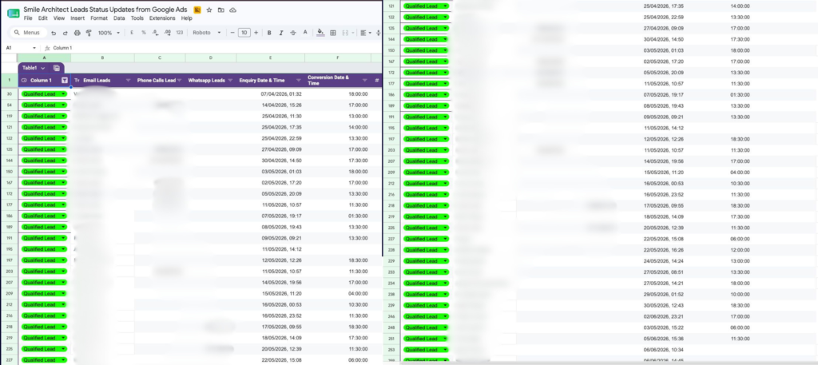Increase font size with plus button
This screenshot has height=365, width=818.
[256, 32]
